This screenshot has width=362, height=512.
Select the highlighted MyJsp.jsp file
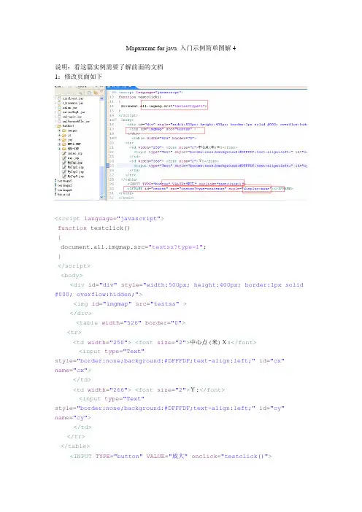(x=75, y=163)
